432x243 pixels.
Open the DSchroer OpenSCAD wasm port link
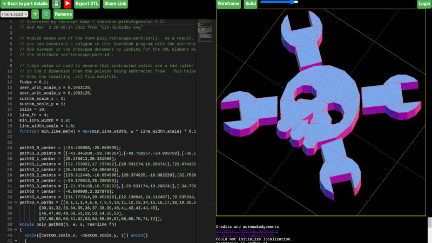tap(247, 231)
